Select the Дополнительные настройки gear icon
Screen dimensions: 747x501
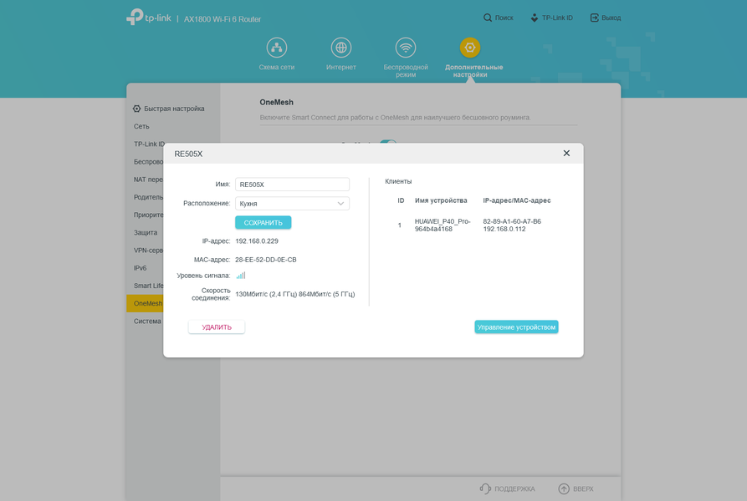(x=470, y=48)
